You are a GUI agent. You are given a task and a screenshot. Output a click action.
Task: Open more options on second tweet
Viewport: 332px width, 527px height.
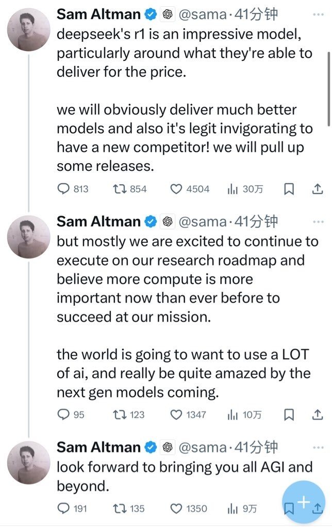[x=318, y=222]
